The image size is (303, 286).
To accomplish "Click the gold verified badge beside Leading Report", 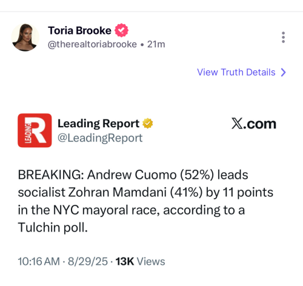I will coord(148,123).
